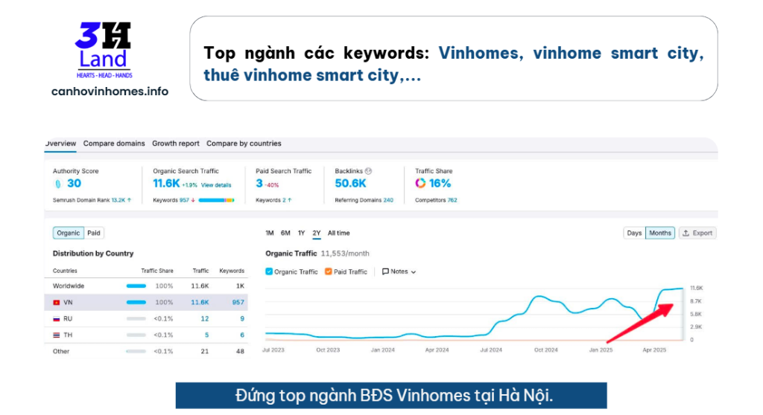Viewport: 763px width, 415px height.
Task: Click the 3H Land logo
Action: point(103,50)
